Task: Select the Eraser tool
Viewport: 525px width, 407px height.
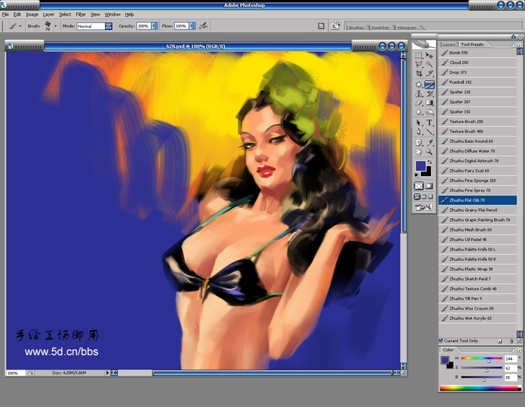Action: [419, 103]
